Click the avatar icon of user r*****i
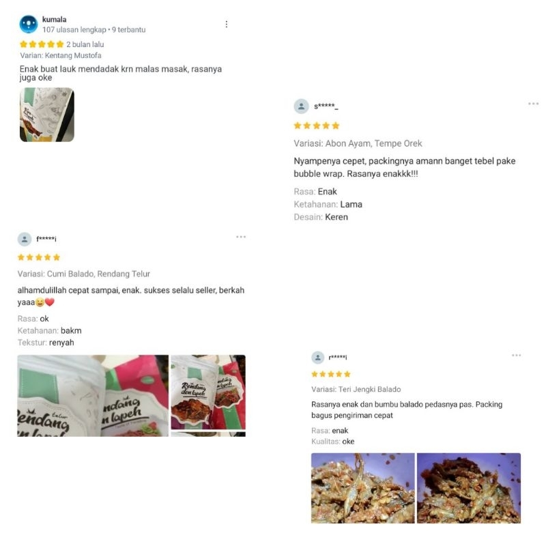 pyautogui.click(x=317, y=357)
